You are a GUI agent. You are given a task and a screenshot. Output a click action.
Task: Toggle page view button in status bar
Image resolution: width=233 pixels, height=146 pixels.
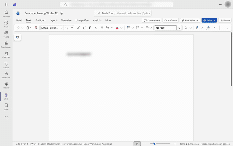(137, 144)
